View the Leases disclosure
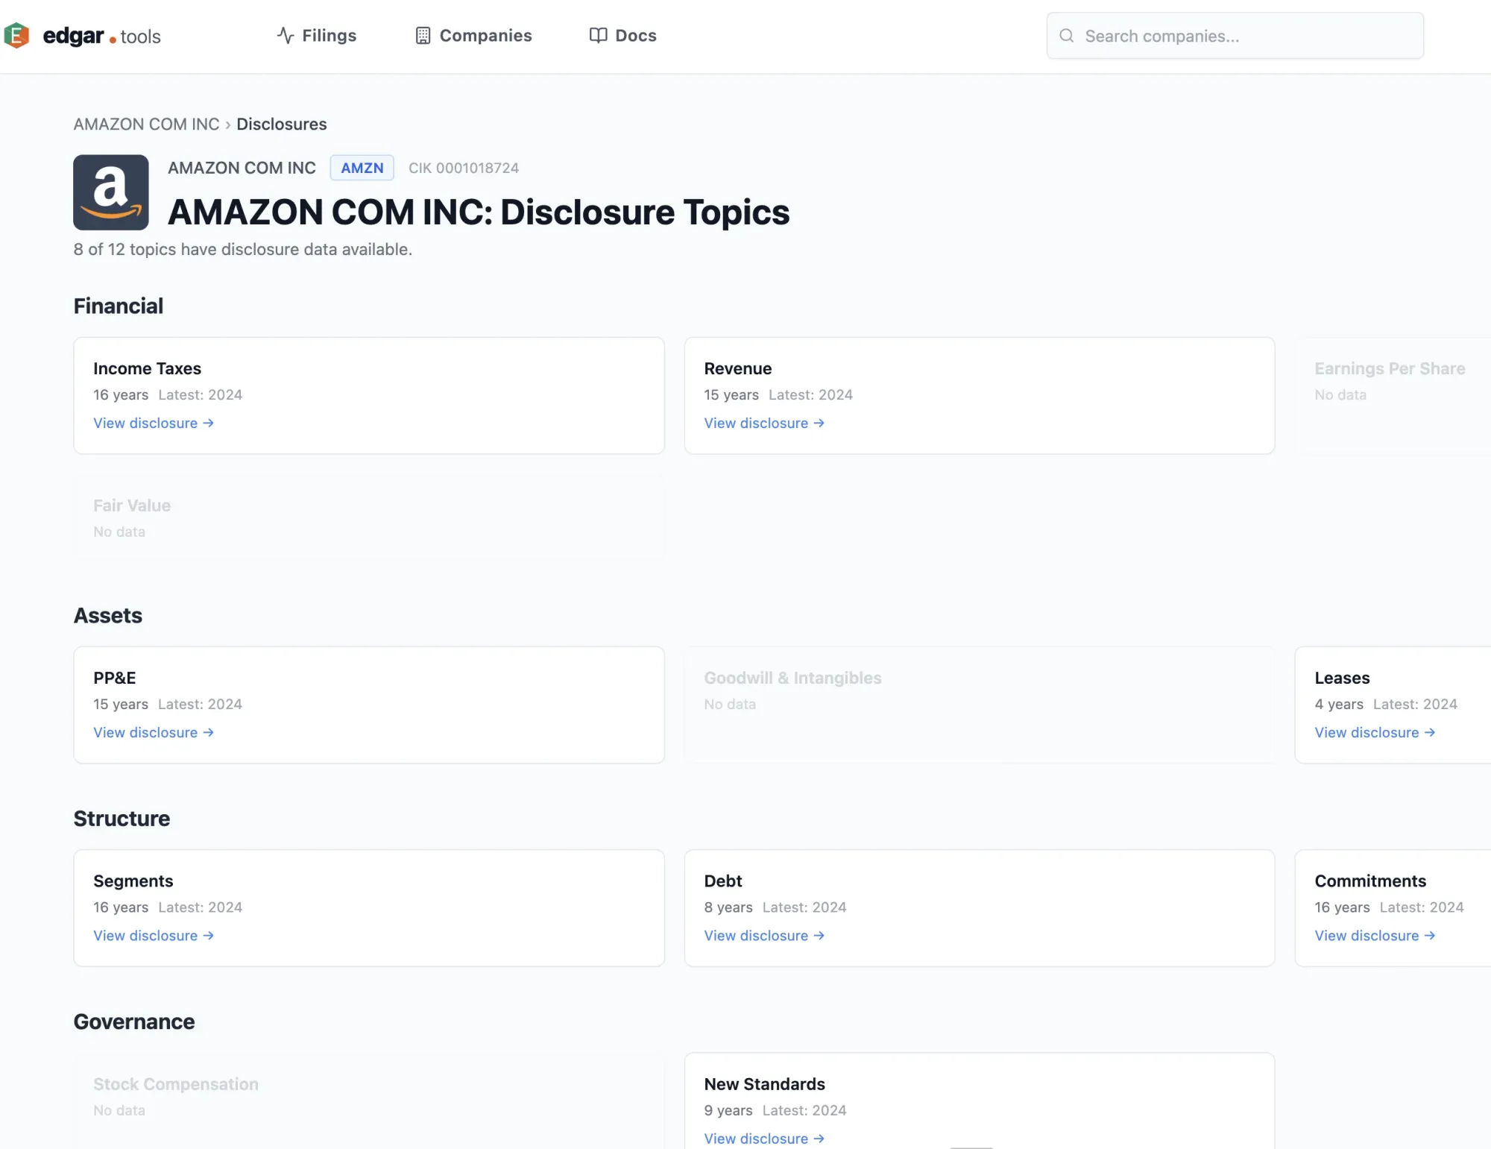1491x1149 pixels. tap(1374, 732)
